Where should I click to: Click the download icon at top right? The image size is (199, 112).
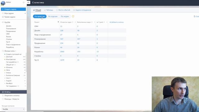pyautogui.click(x=194, y=16)
